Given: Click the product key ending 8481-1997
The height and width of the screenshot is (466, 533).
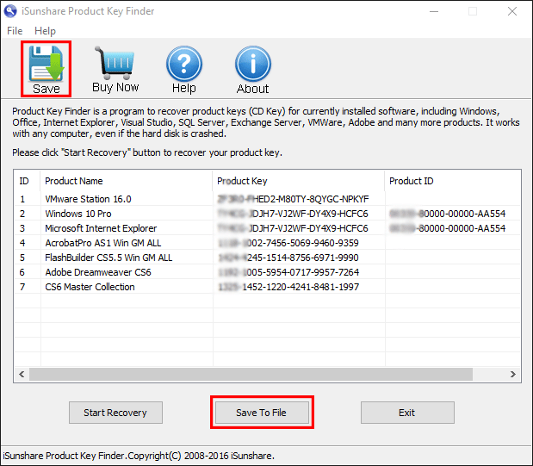Looking at the screenshot, I should pyautogui.click(x=288, y=287).
